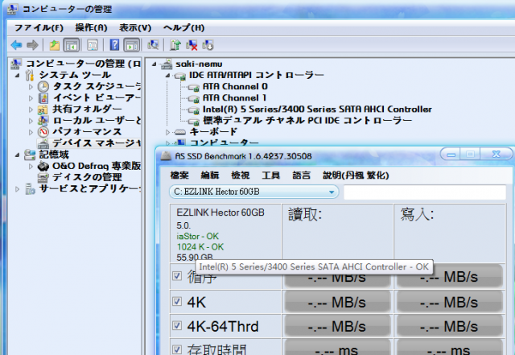Open the 編輯 menu in AS SSD Benchmark
Viewport: 515px width, 355px height.
210,175
